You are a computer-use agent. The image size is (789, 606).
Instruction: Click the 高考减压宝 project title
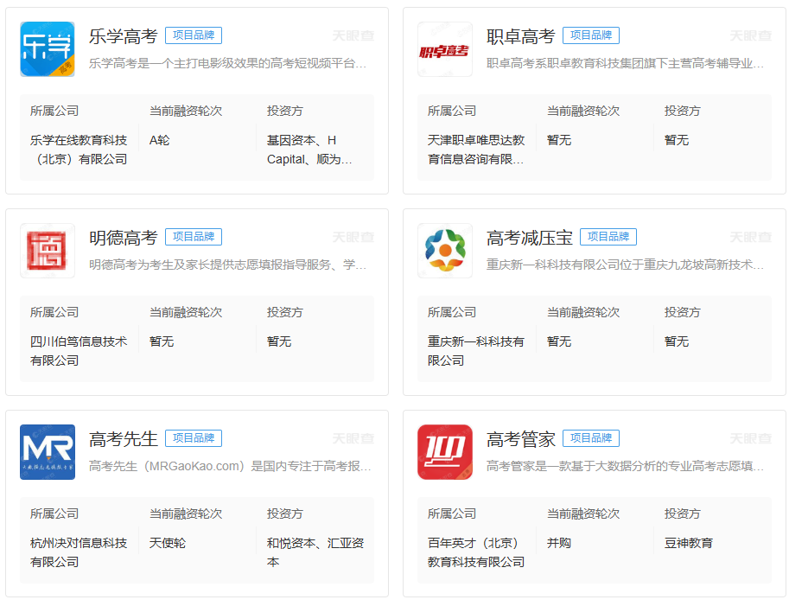coord(530,238)
